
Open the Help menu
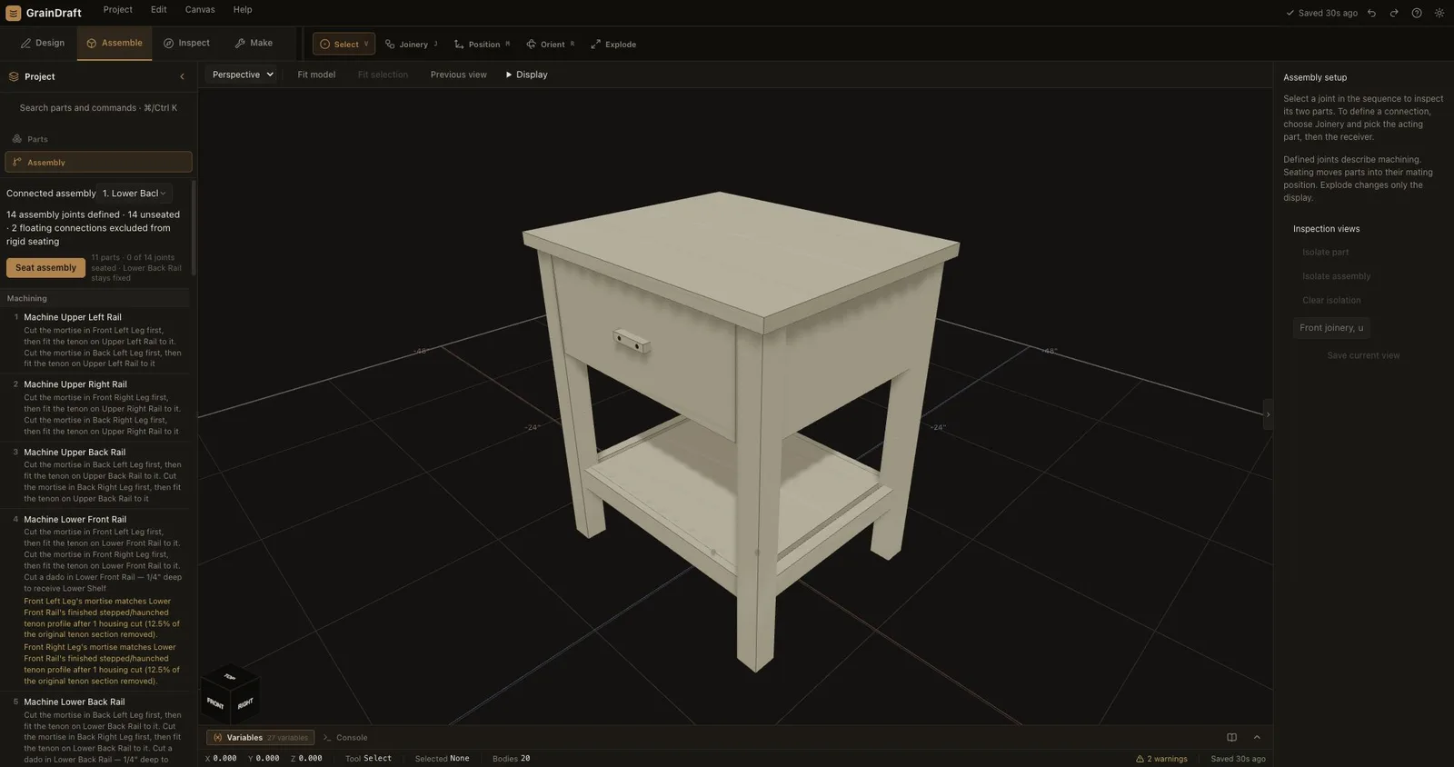(x=243, y=9)
